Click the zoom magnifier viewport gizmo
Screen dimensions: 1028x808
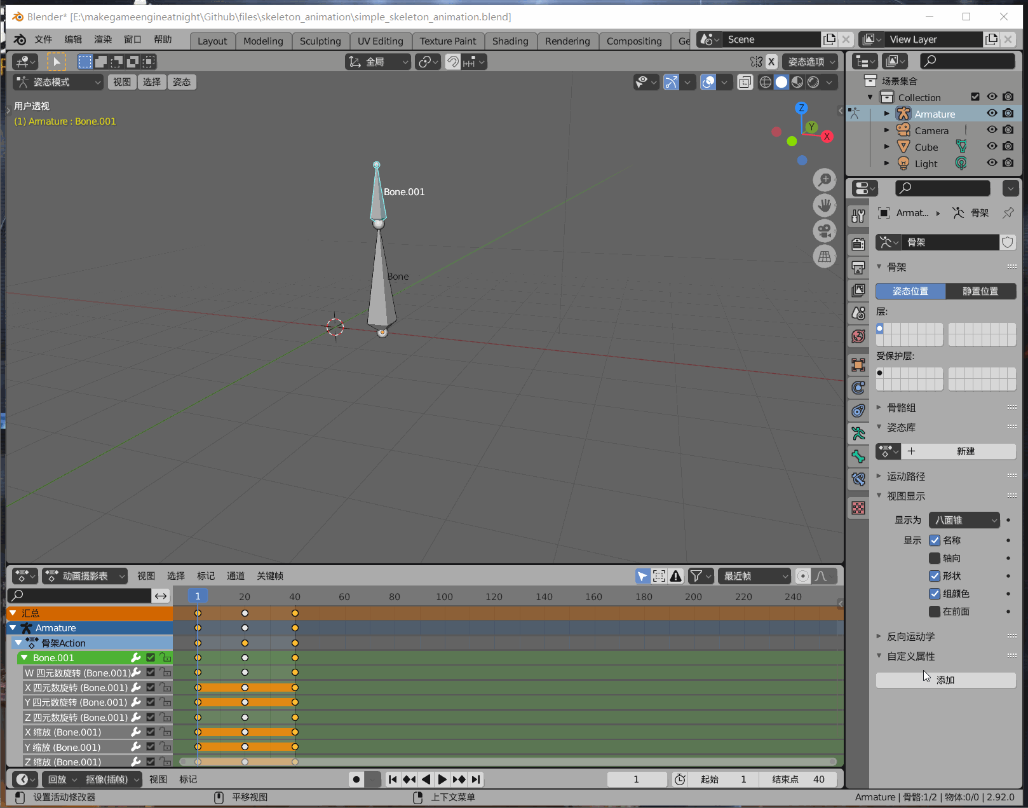(x=825, y=180)
